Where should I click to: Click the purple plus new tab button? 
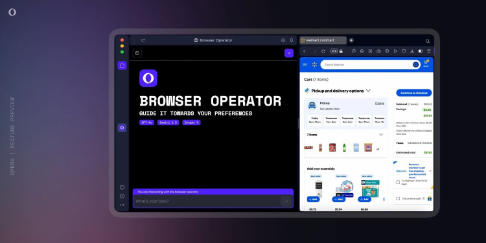[x=289, y=53]
